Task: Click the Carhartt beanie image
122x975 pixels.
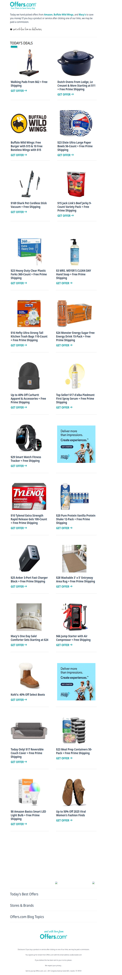Action: 29,376
